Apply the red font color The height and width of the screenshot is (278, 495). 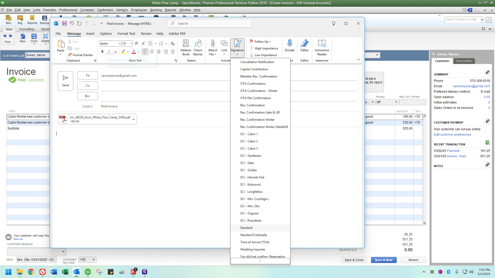tap(134, 52)
